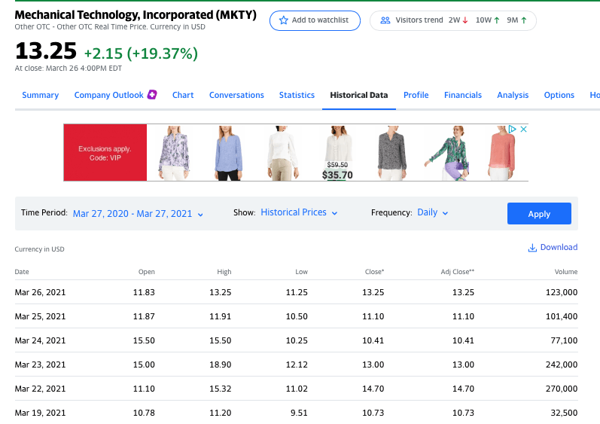Viewport: 600px width, 424px height.
Task: Click the 9.51 low price cell
Action: (x=299, y=413)
